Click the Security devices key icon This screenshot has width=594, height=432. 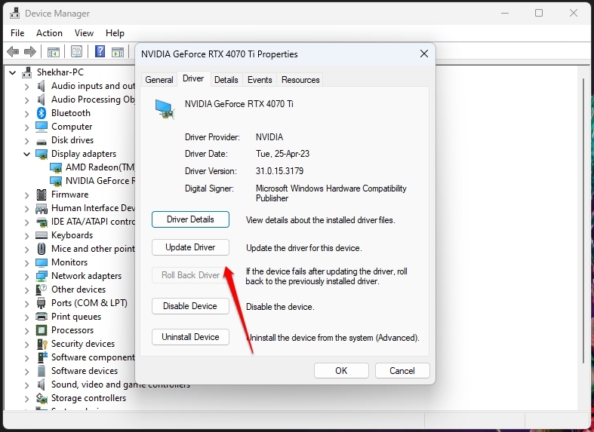42,344
